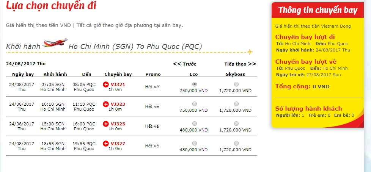Select Eco fare for flight VJ321
Screen dimensions: 371x172
(x=195, y=84)
